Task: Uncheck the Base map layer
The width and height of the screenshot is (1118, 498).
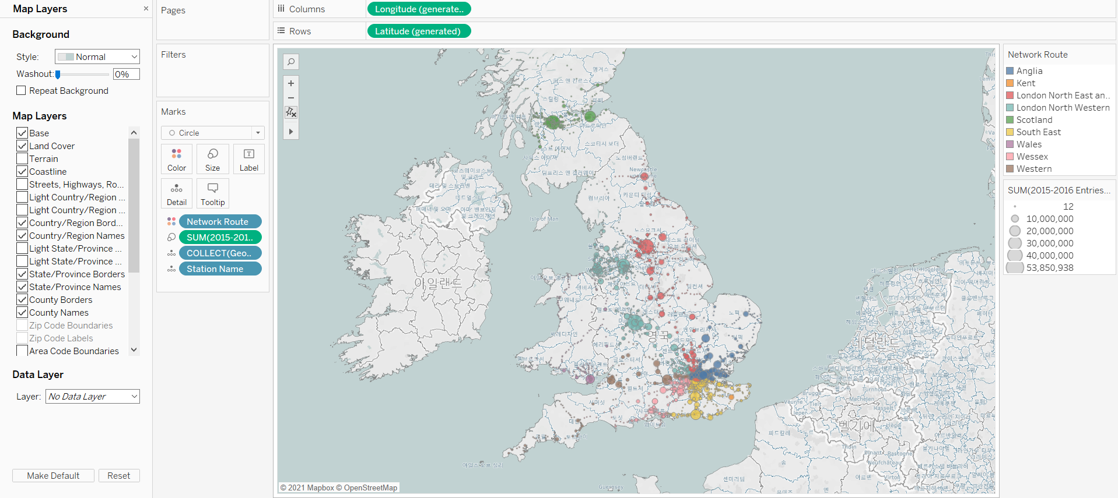Action: point(22,133)
